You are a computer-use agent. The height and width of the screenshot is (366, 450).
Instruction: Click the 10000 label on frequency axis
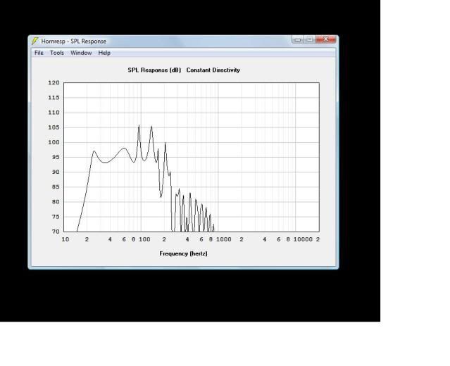coord(303,239)
